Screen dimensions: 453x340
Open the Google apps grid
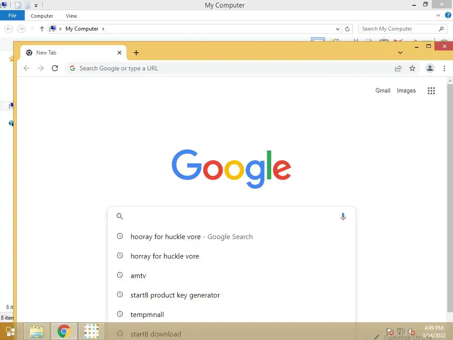(x=431, y=91)
